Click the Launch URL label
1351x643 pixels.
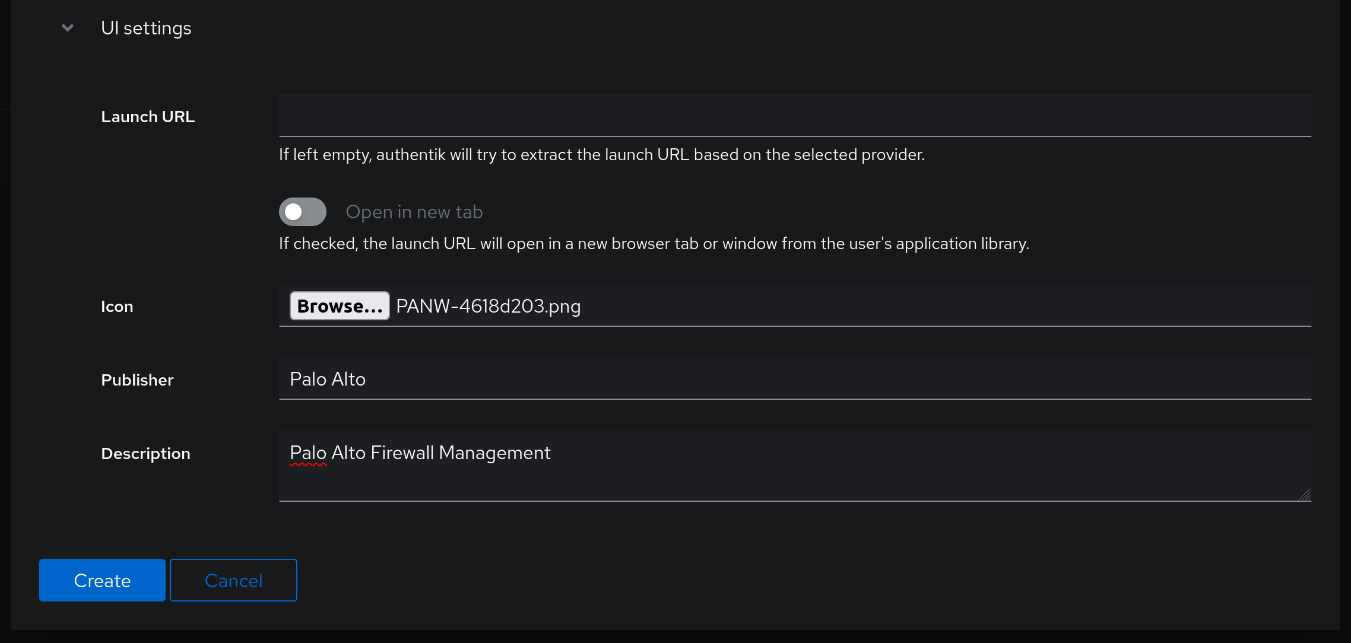pyautogui.click(x=148, y=117)
